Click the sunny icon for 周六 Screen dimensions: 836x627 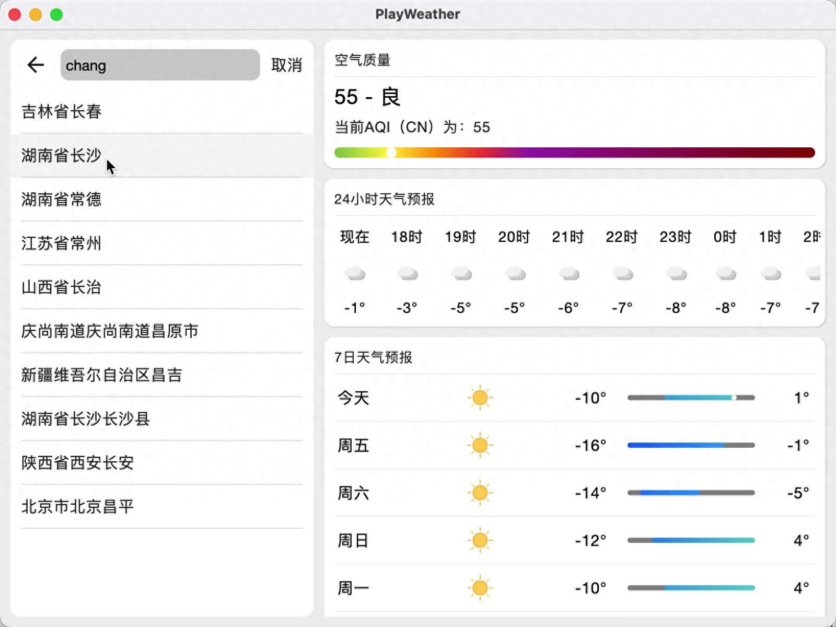(x=480, y=493)
